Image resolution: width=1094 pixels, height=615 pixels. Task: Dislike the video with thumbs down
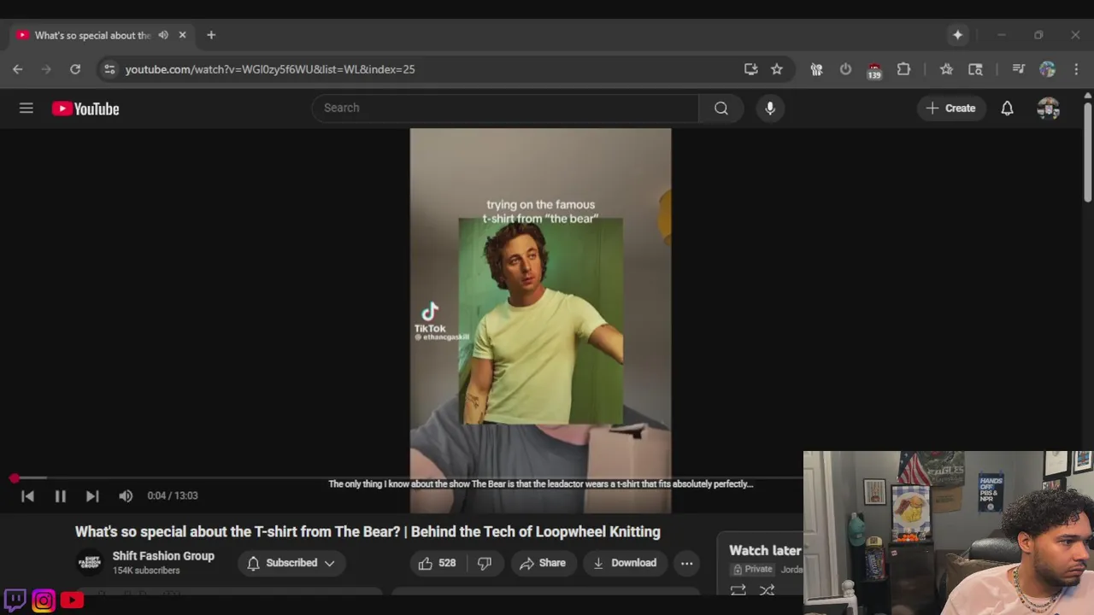click(485, 563)
